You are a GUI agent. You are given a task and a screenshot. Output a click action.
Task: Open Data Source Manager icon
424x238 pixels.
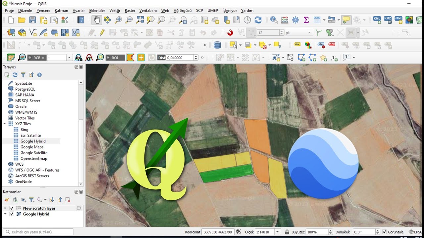point(11,33)
